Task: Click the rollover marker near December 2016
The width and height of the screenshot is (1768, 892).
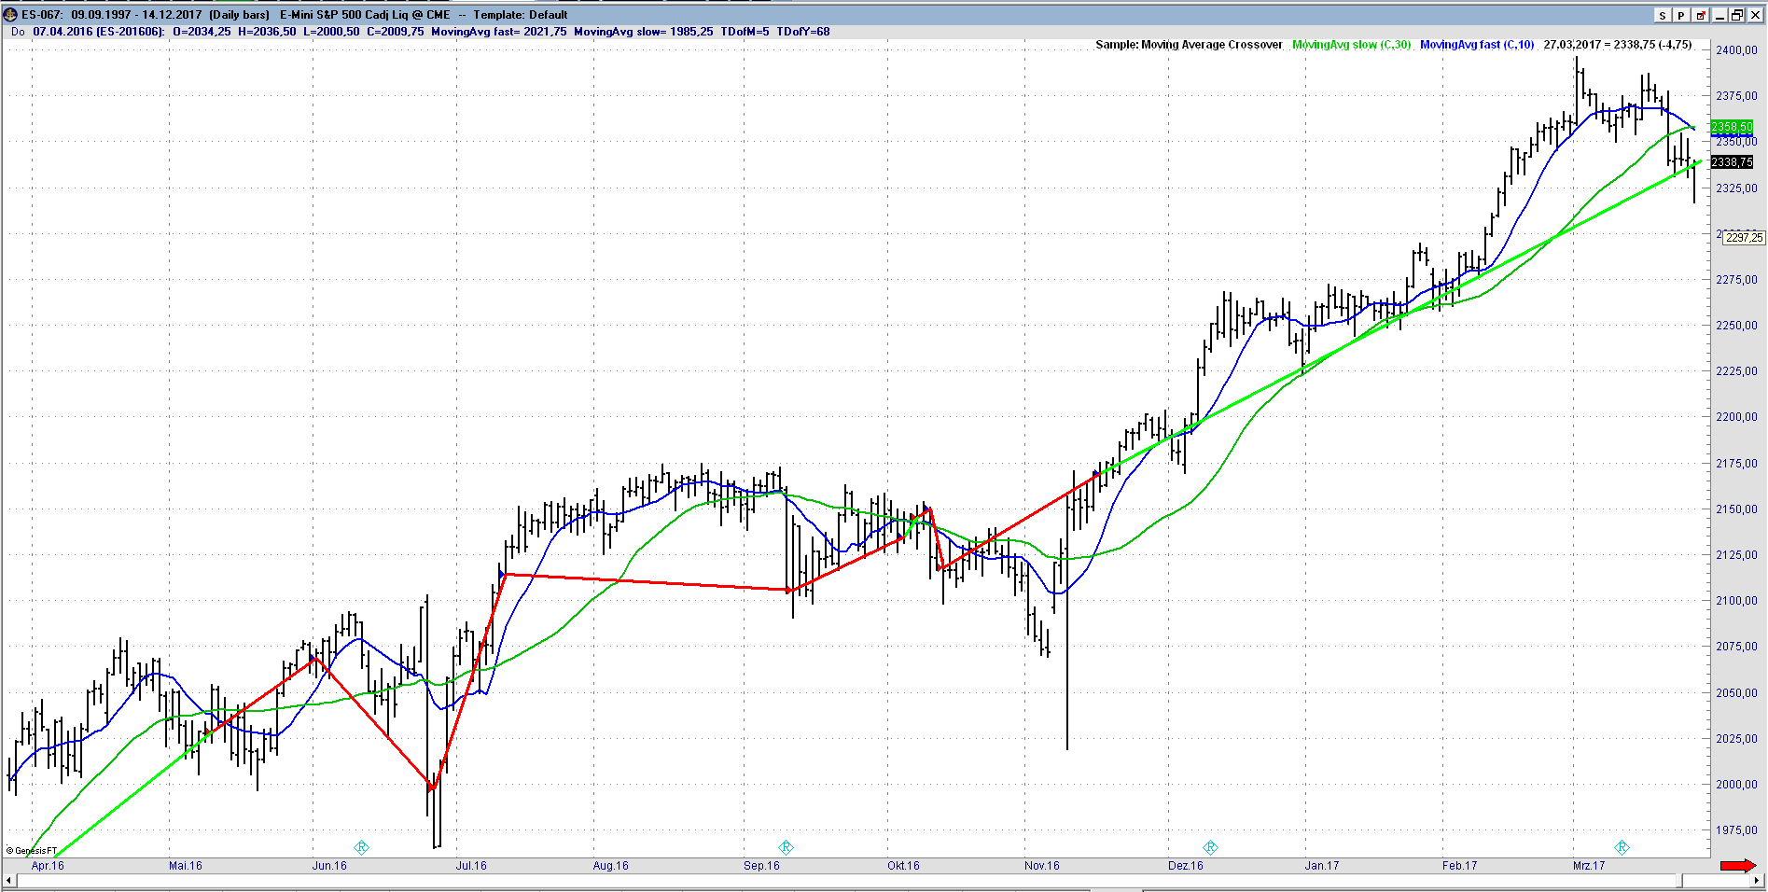Action: 1210,847
